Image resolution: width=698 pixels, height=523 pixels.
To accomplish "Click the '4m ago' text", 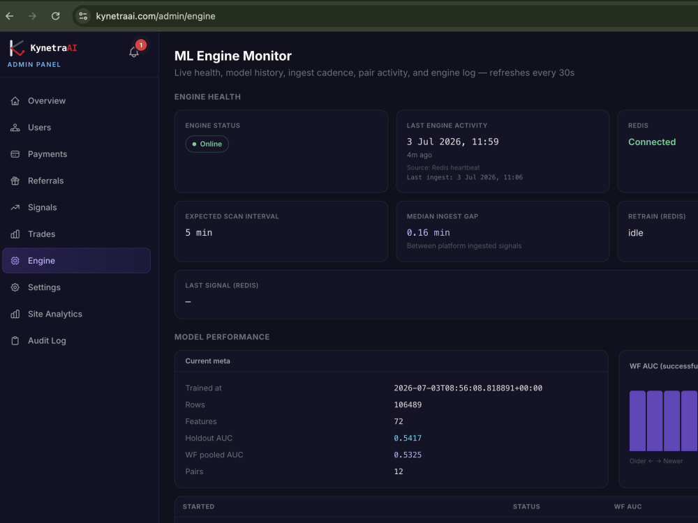I will point(419,155).
